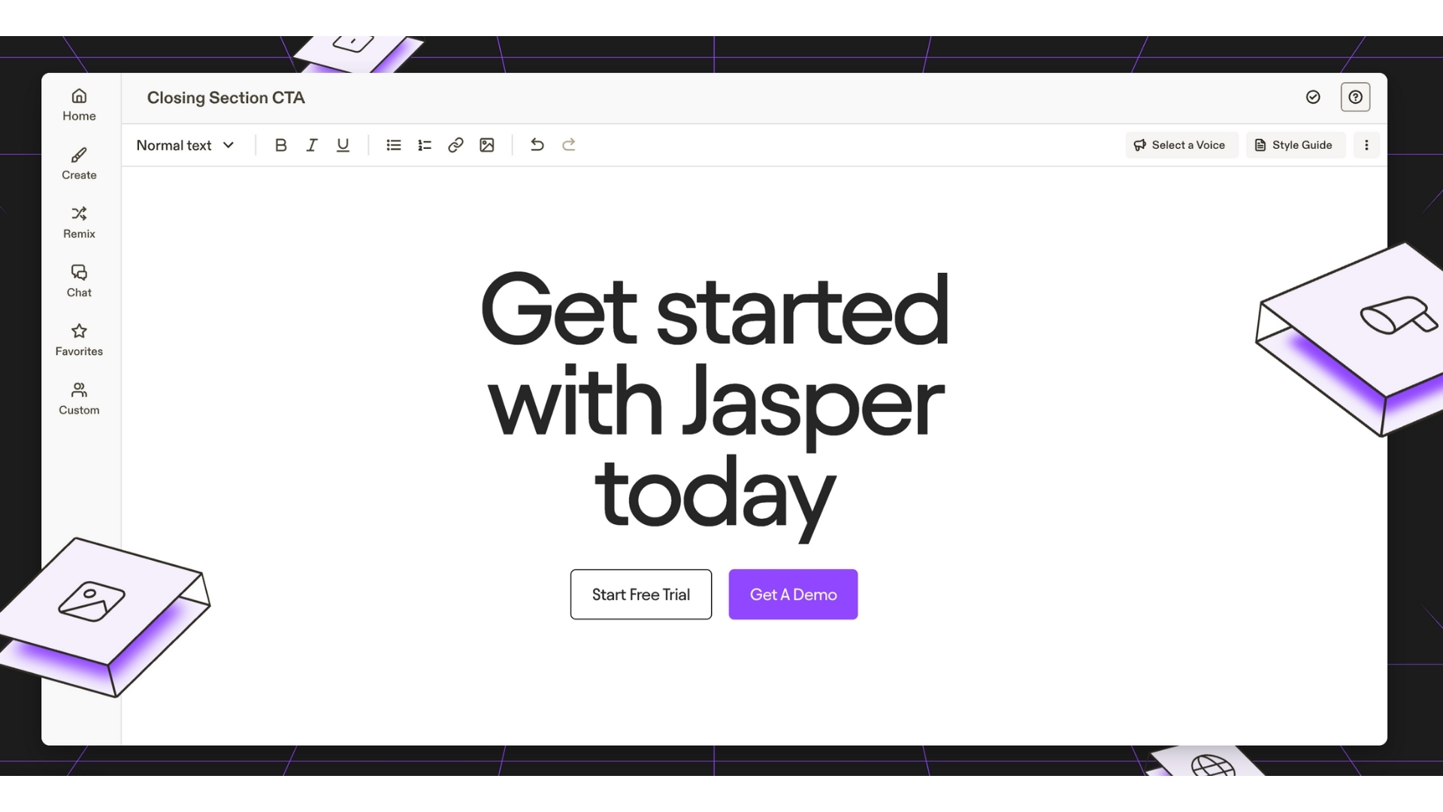Go to Home in the sidebar

coord(79,105)
